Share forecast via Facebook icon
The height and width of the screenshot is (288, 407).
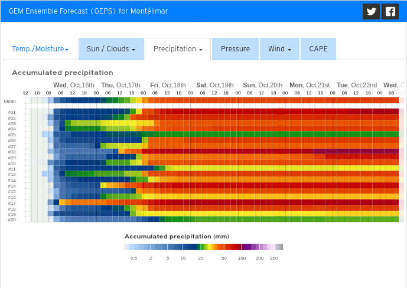(390, 11)
